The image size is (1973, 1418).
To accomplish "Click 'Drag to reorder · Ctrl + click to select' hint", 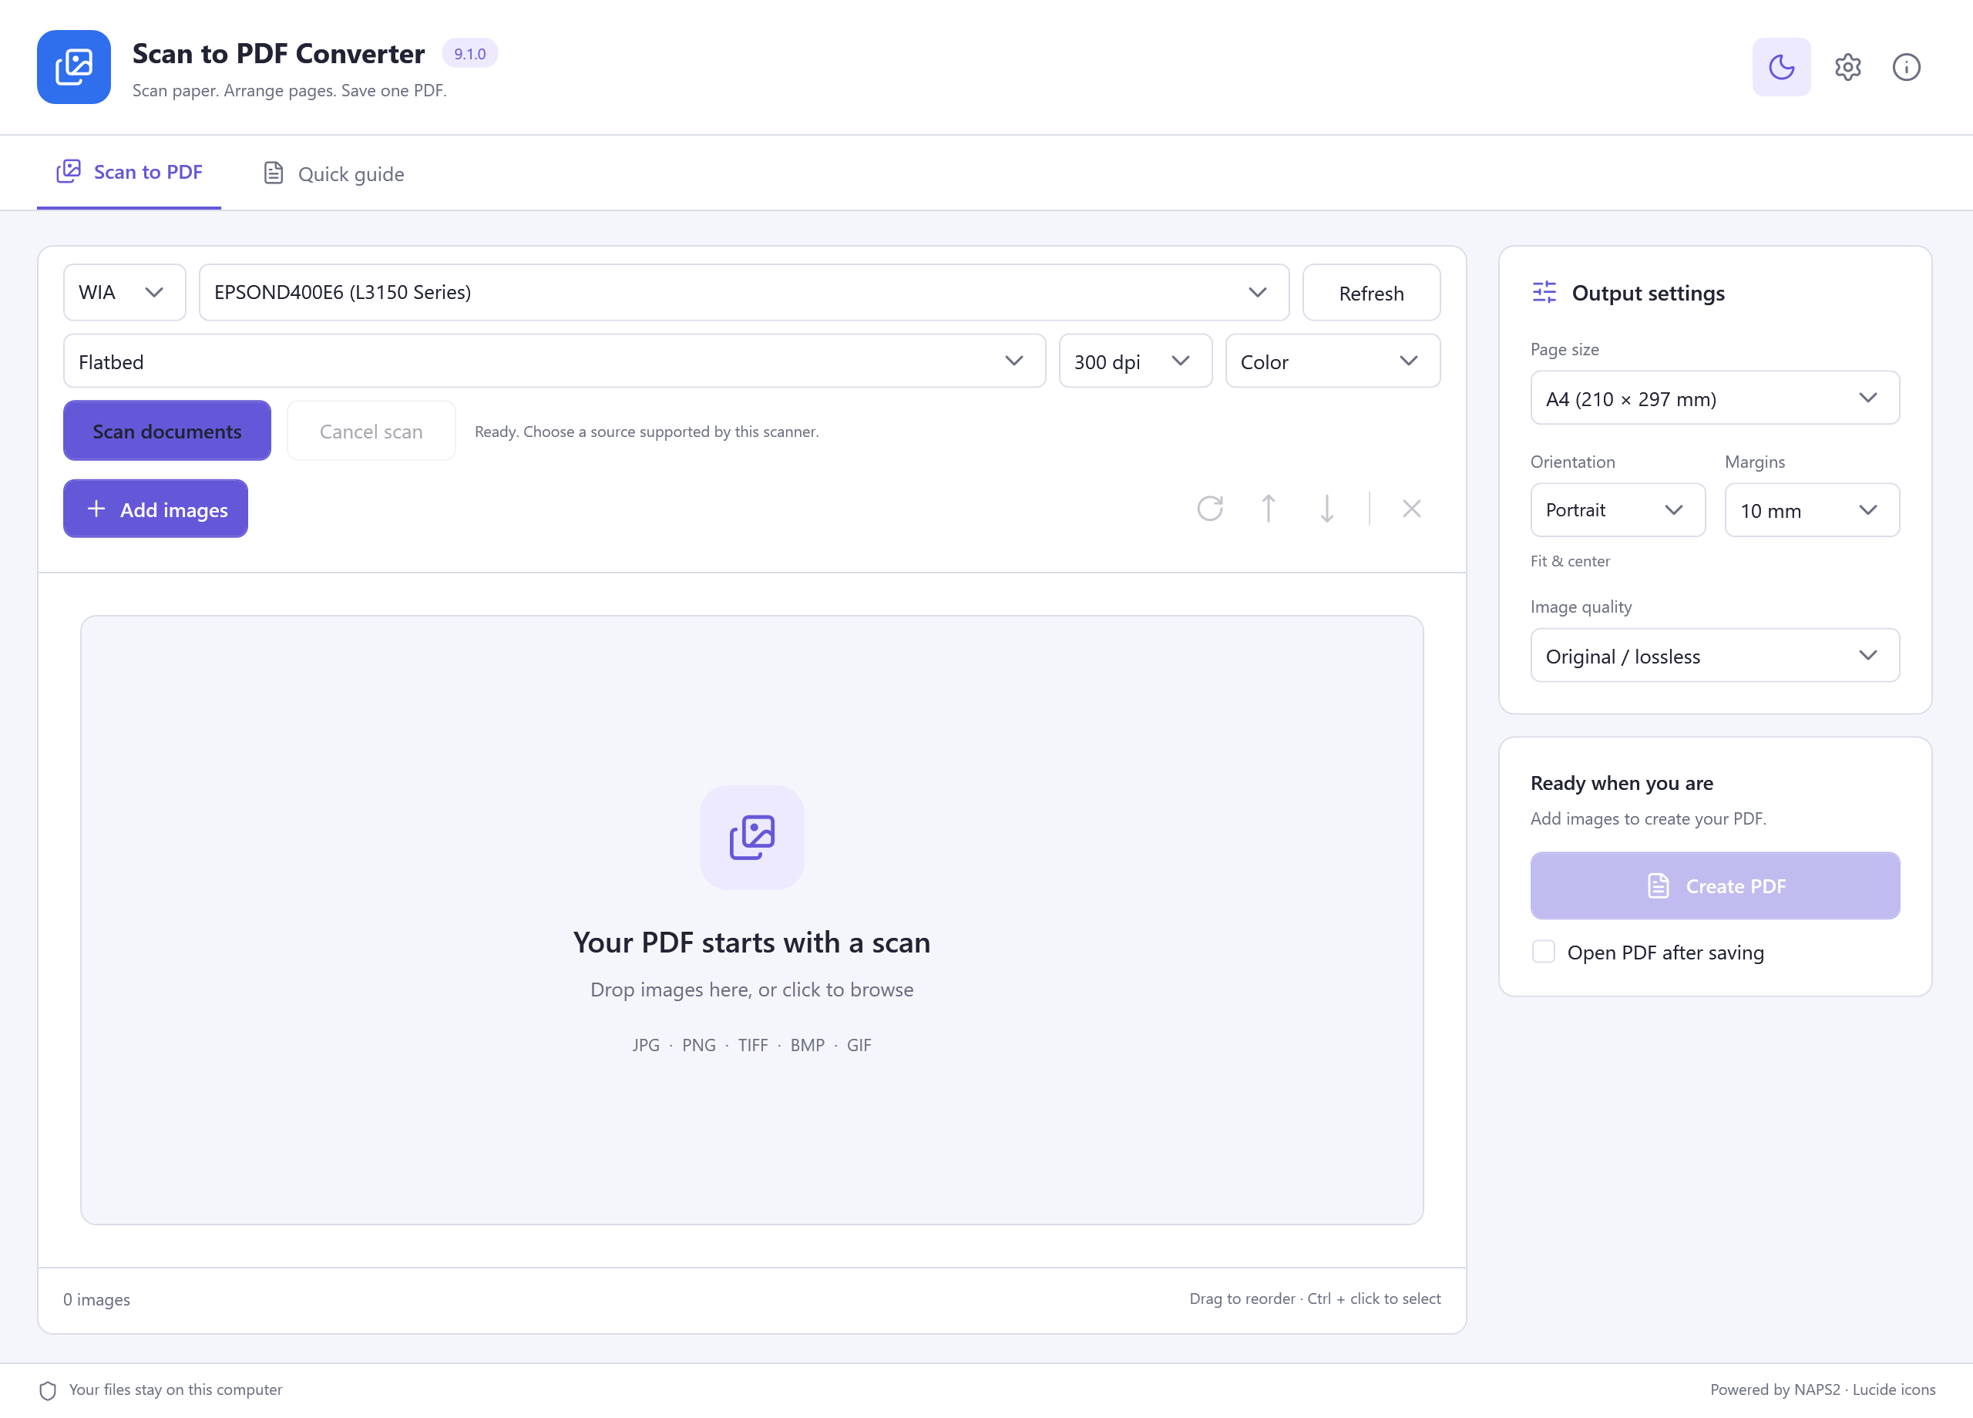I will click(1316, 1299).
